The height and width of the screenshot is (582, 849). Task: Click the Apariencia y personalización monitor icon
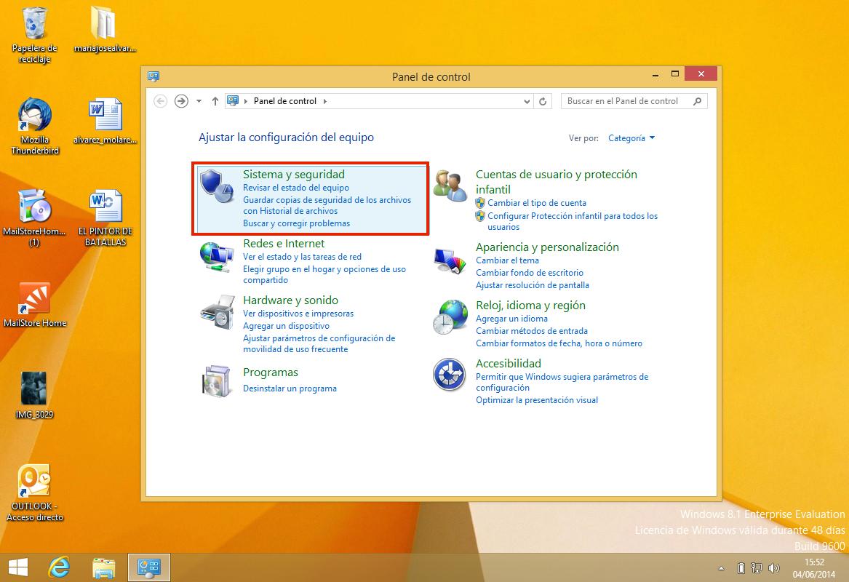pos(450,258)
